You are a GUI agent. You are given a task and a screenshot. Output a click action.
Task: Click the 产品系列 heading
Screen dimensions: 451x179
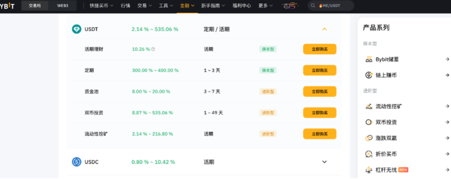tap(376, 28)
